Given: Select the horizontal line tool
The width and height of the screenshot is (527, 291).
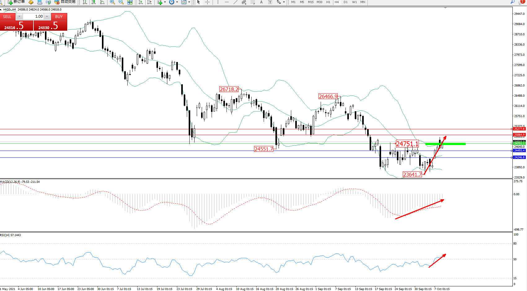Looking at the screenshot, I should point(227,2).
